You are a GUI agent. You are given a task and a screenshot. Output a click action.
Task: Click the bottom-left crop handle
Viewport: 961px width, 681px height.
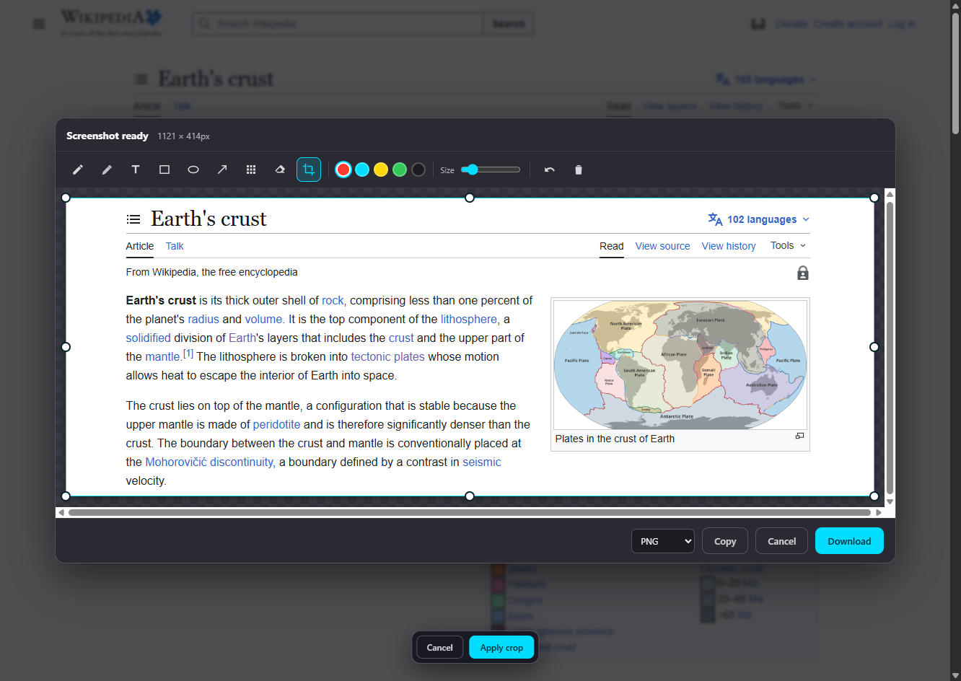66,496
